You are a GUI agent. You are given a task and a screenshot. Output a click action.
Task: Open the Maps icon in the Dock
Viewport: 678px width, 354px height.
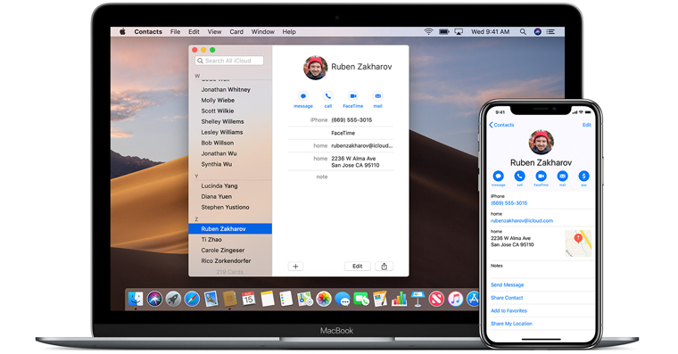(305, 299)
